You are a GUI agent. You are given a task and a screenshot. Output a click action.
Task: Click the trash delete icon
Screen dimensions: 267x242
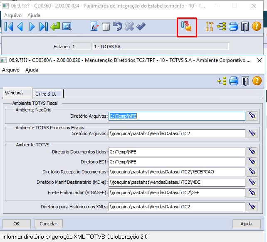click(106, 26)
